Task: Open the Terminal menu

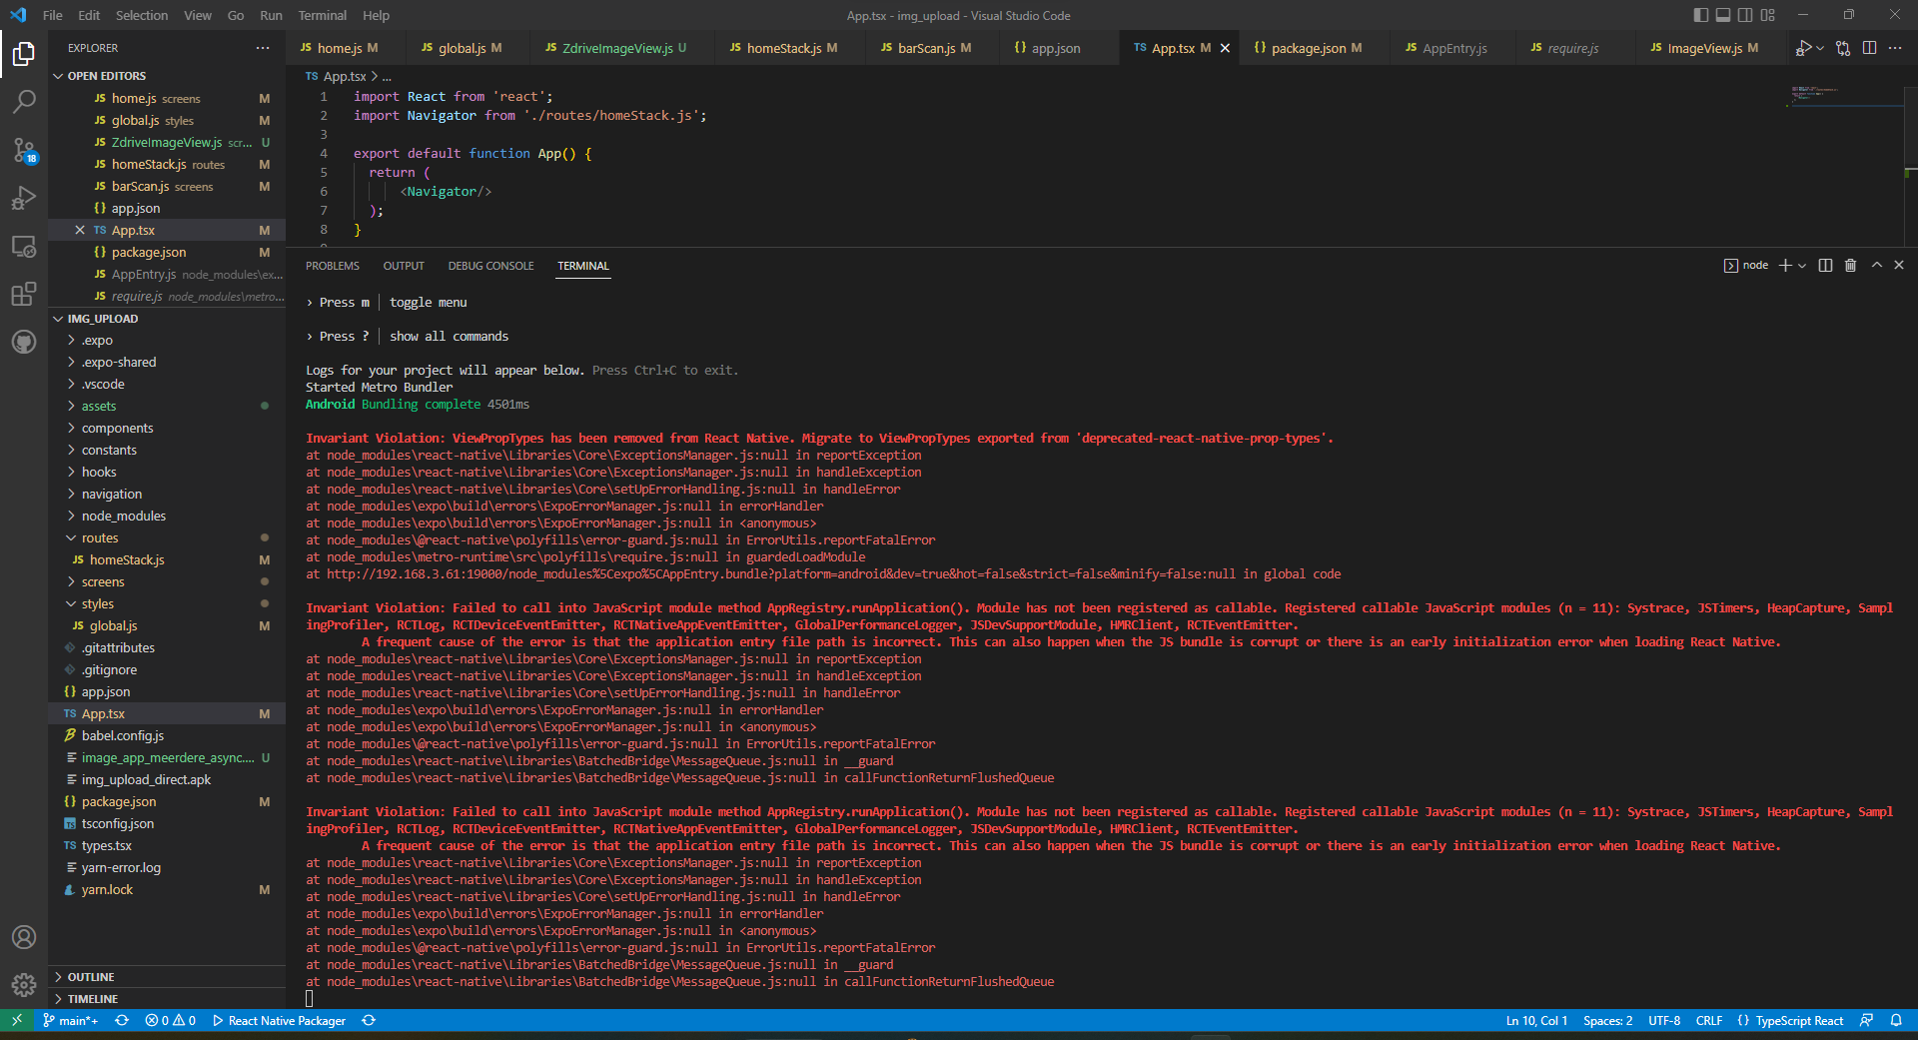Action: pos(322,15)
